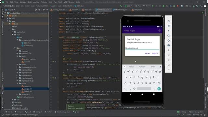Open the Build menu

pos(50,2)
